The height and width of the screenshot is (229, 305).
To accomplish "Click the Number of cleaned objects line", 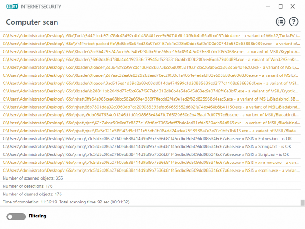I will point(151,194).
